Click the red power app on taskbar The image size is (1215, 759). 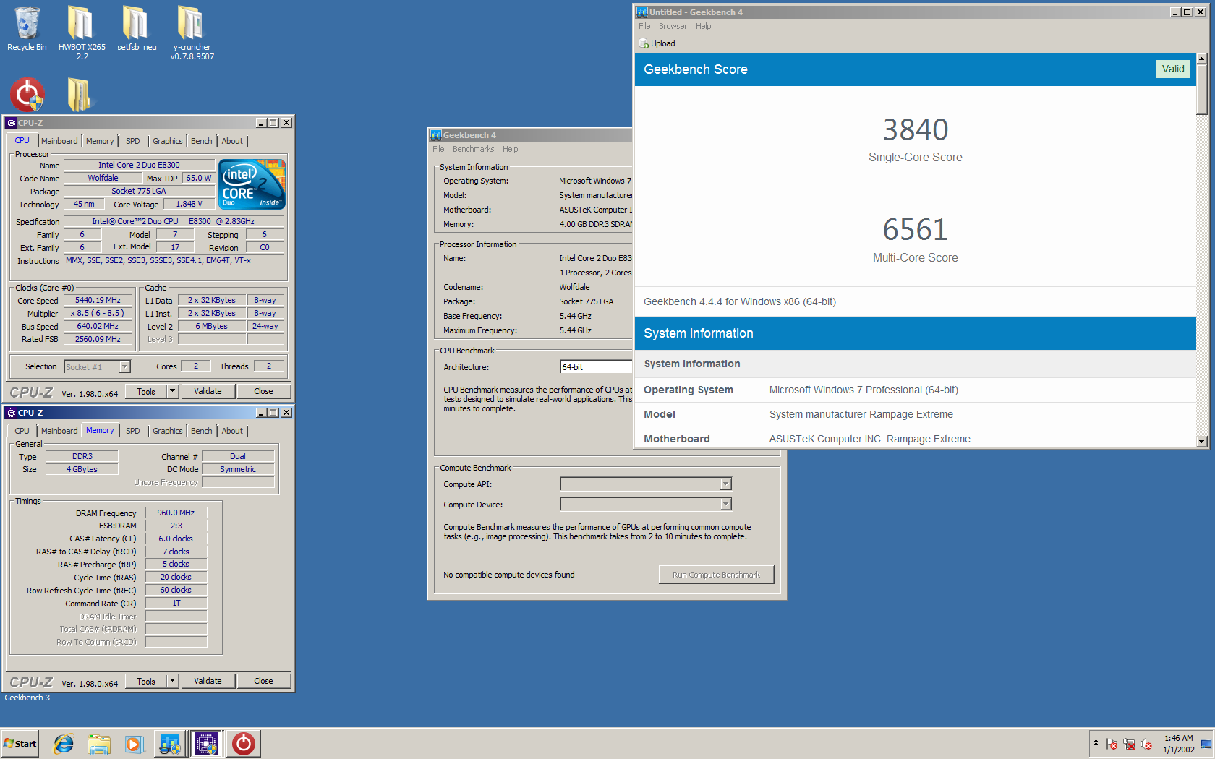pyautogui.click(x=244, y=744)
